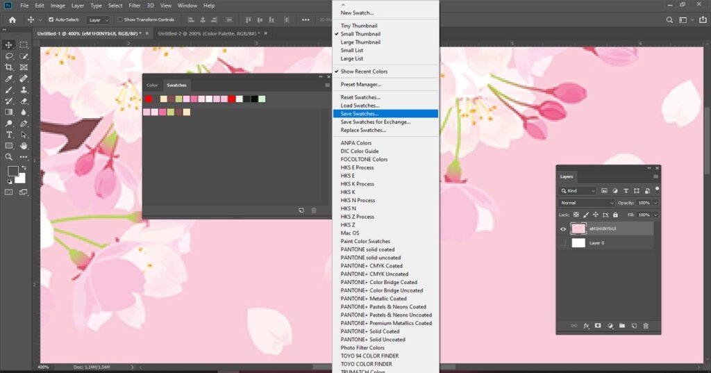Select the Spot Healing Brush tool

[24, 78]
